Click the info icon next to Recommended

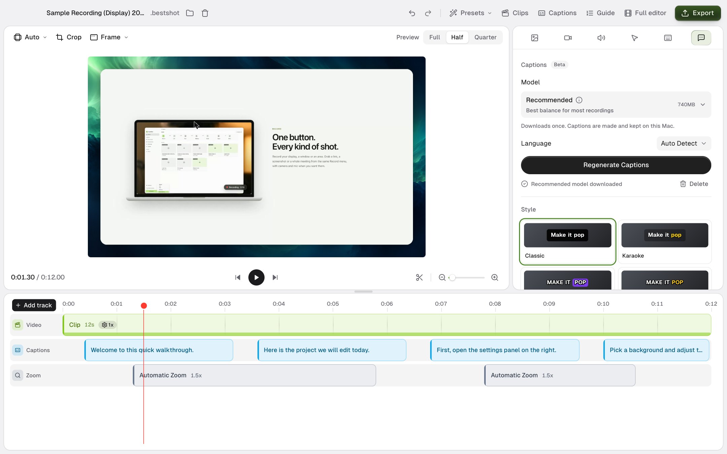579,100
